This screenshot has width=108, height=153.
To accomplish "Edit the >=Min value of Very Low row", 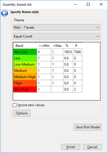I will point(44,52).
